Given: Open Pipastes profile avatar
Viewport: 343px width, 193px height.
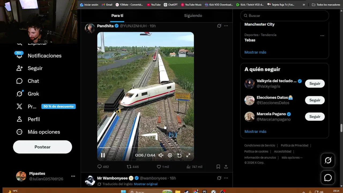Looking at the screenshot, I should coord(21,176).
